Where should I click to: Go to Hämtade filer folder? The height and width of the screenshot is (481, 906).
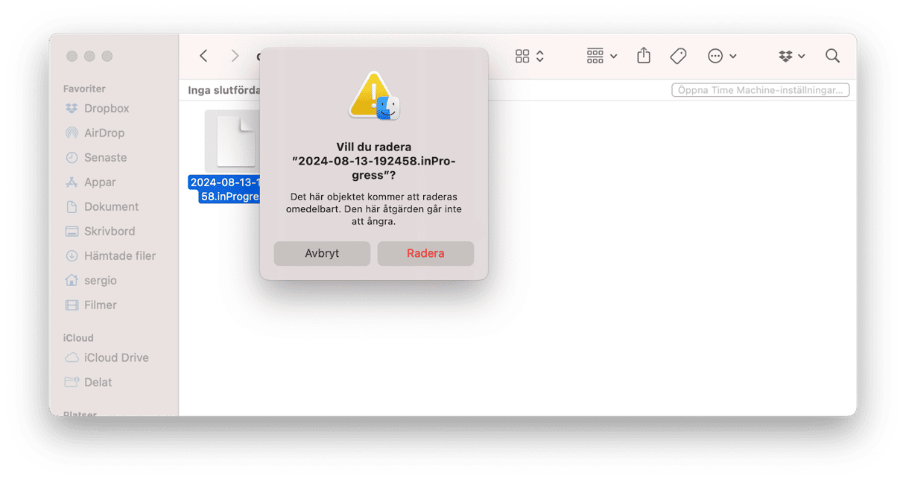point(120,255)
